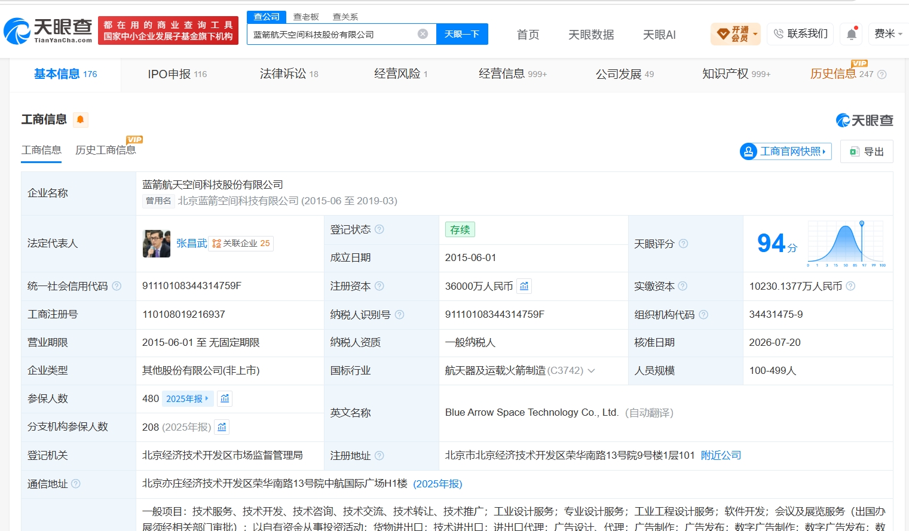Open the 天眼评分 distribution chart
Viewport: 909px width, 531px height.
(x=846, y=244)
